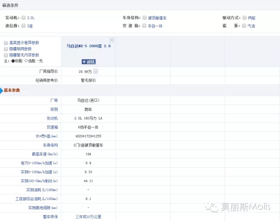Screen dimensions: 280x221
Task: Select the 8.9 official acceleration value
Action: click(x=88, y=163)
